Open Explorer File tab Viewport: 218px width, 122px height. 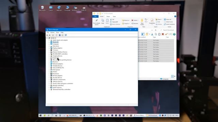click(95, 17)
